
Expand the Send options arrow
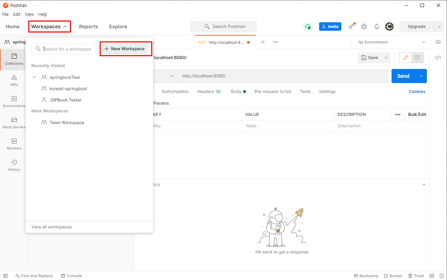(x=421, y=76)
